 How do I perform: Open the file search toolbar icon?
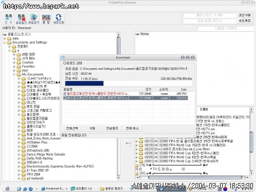(34, 19)
